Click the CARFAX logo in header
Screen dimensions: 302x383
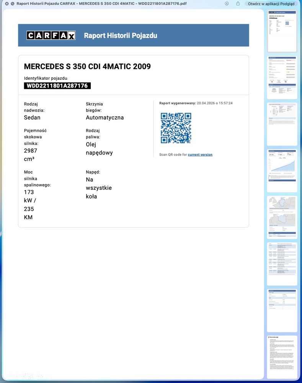(x=51, y=35)
